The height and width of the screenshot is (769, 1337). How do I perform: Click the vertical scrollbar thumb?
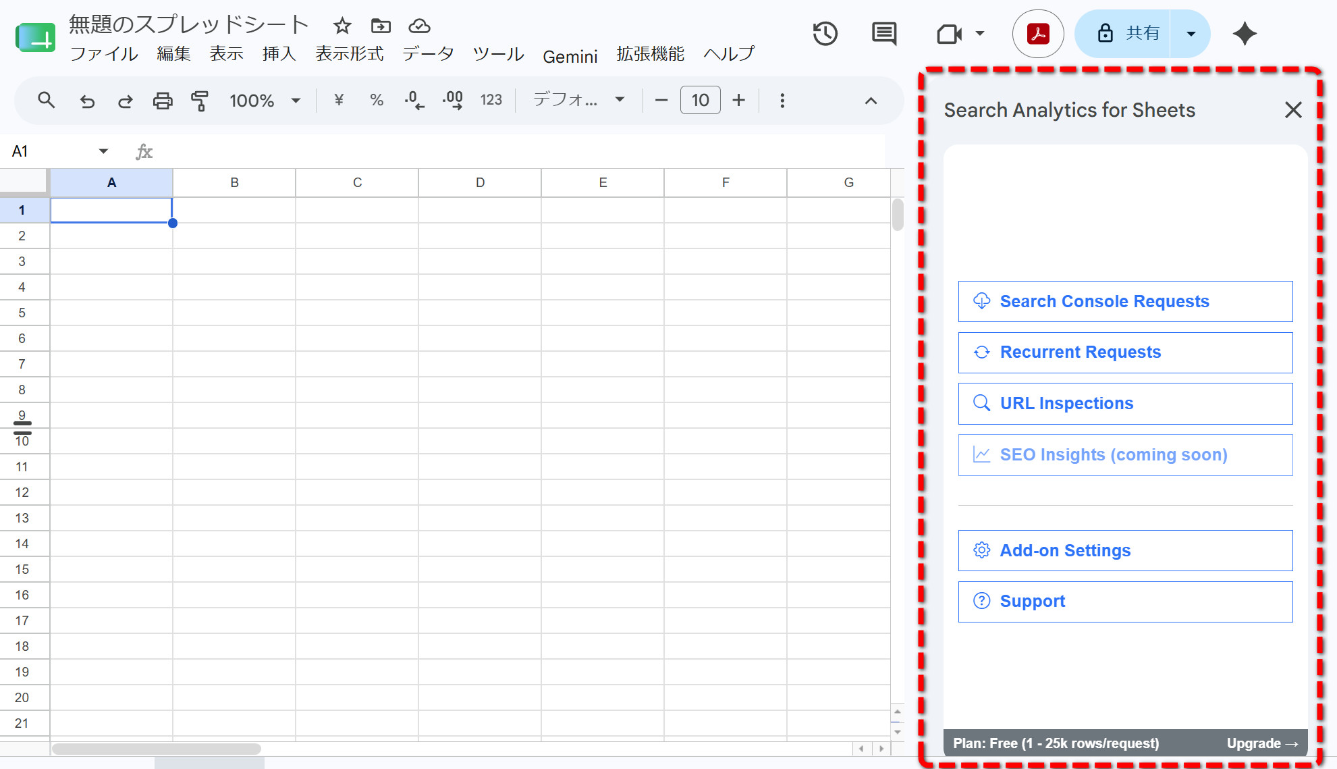898,215
